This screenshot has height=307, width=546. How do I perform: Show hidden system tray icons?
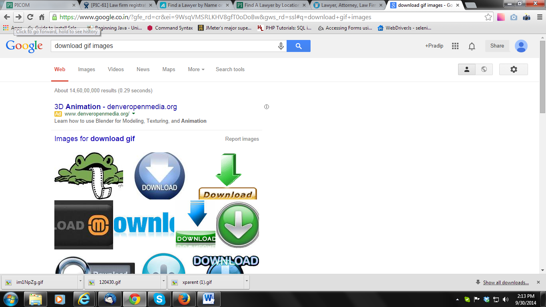457,299
